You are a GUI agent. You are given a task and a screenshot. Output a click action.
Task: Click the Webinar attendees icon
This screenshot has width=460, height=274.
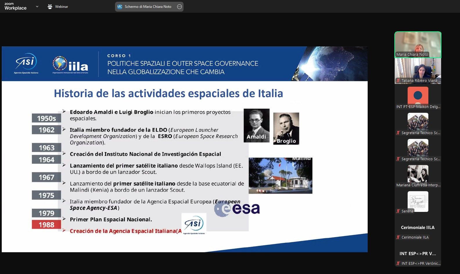pyautogui.click(x=50, y=6)
